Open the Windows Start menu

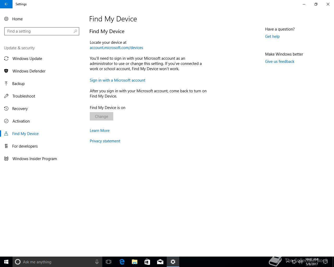click(x=6, y=262)
